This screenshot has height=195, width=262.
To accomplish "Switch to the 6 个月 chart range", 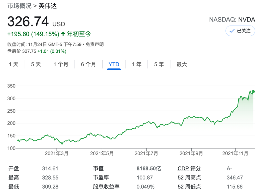I will (88, 64).
